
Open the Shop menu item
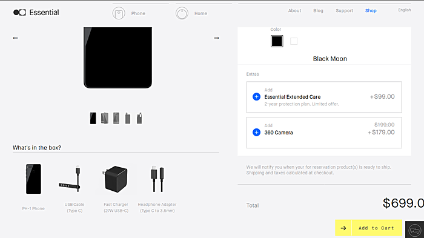click(371, 10)
